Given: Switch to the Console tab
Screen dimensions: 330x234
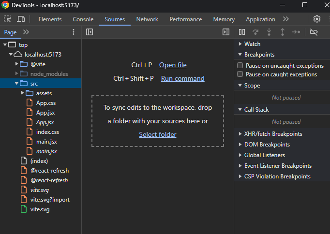Looking at the screenshot, I should tap(83, 19).
